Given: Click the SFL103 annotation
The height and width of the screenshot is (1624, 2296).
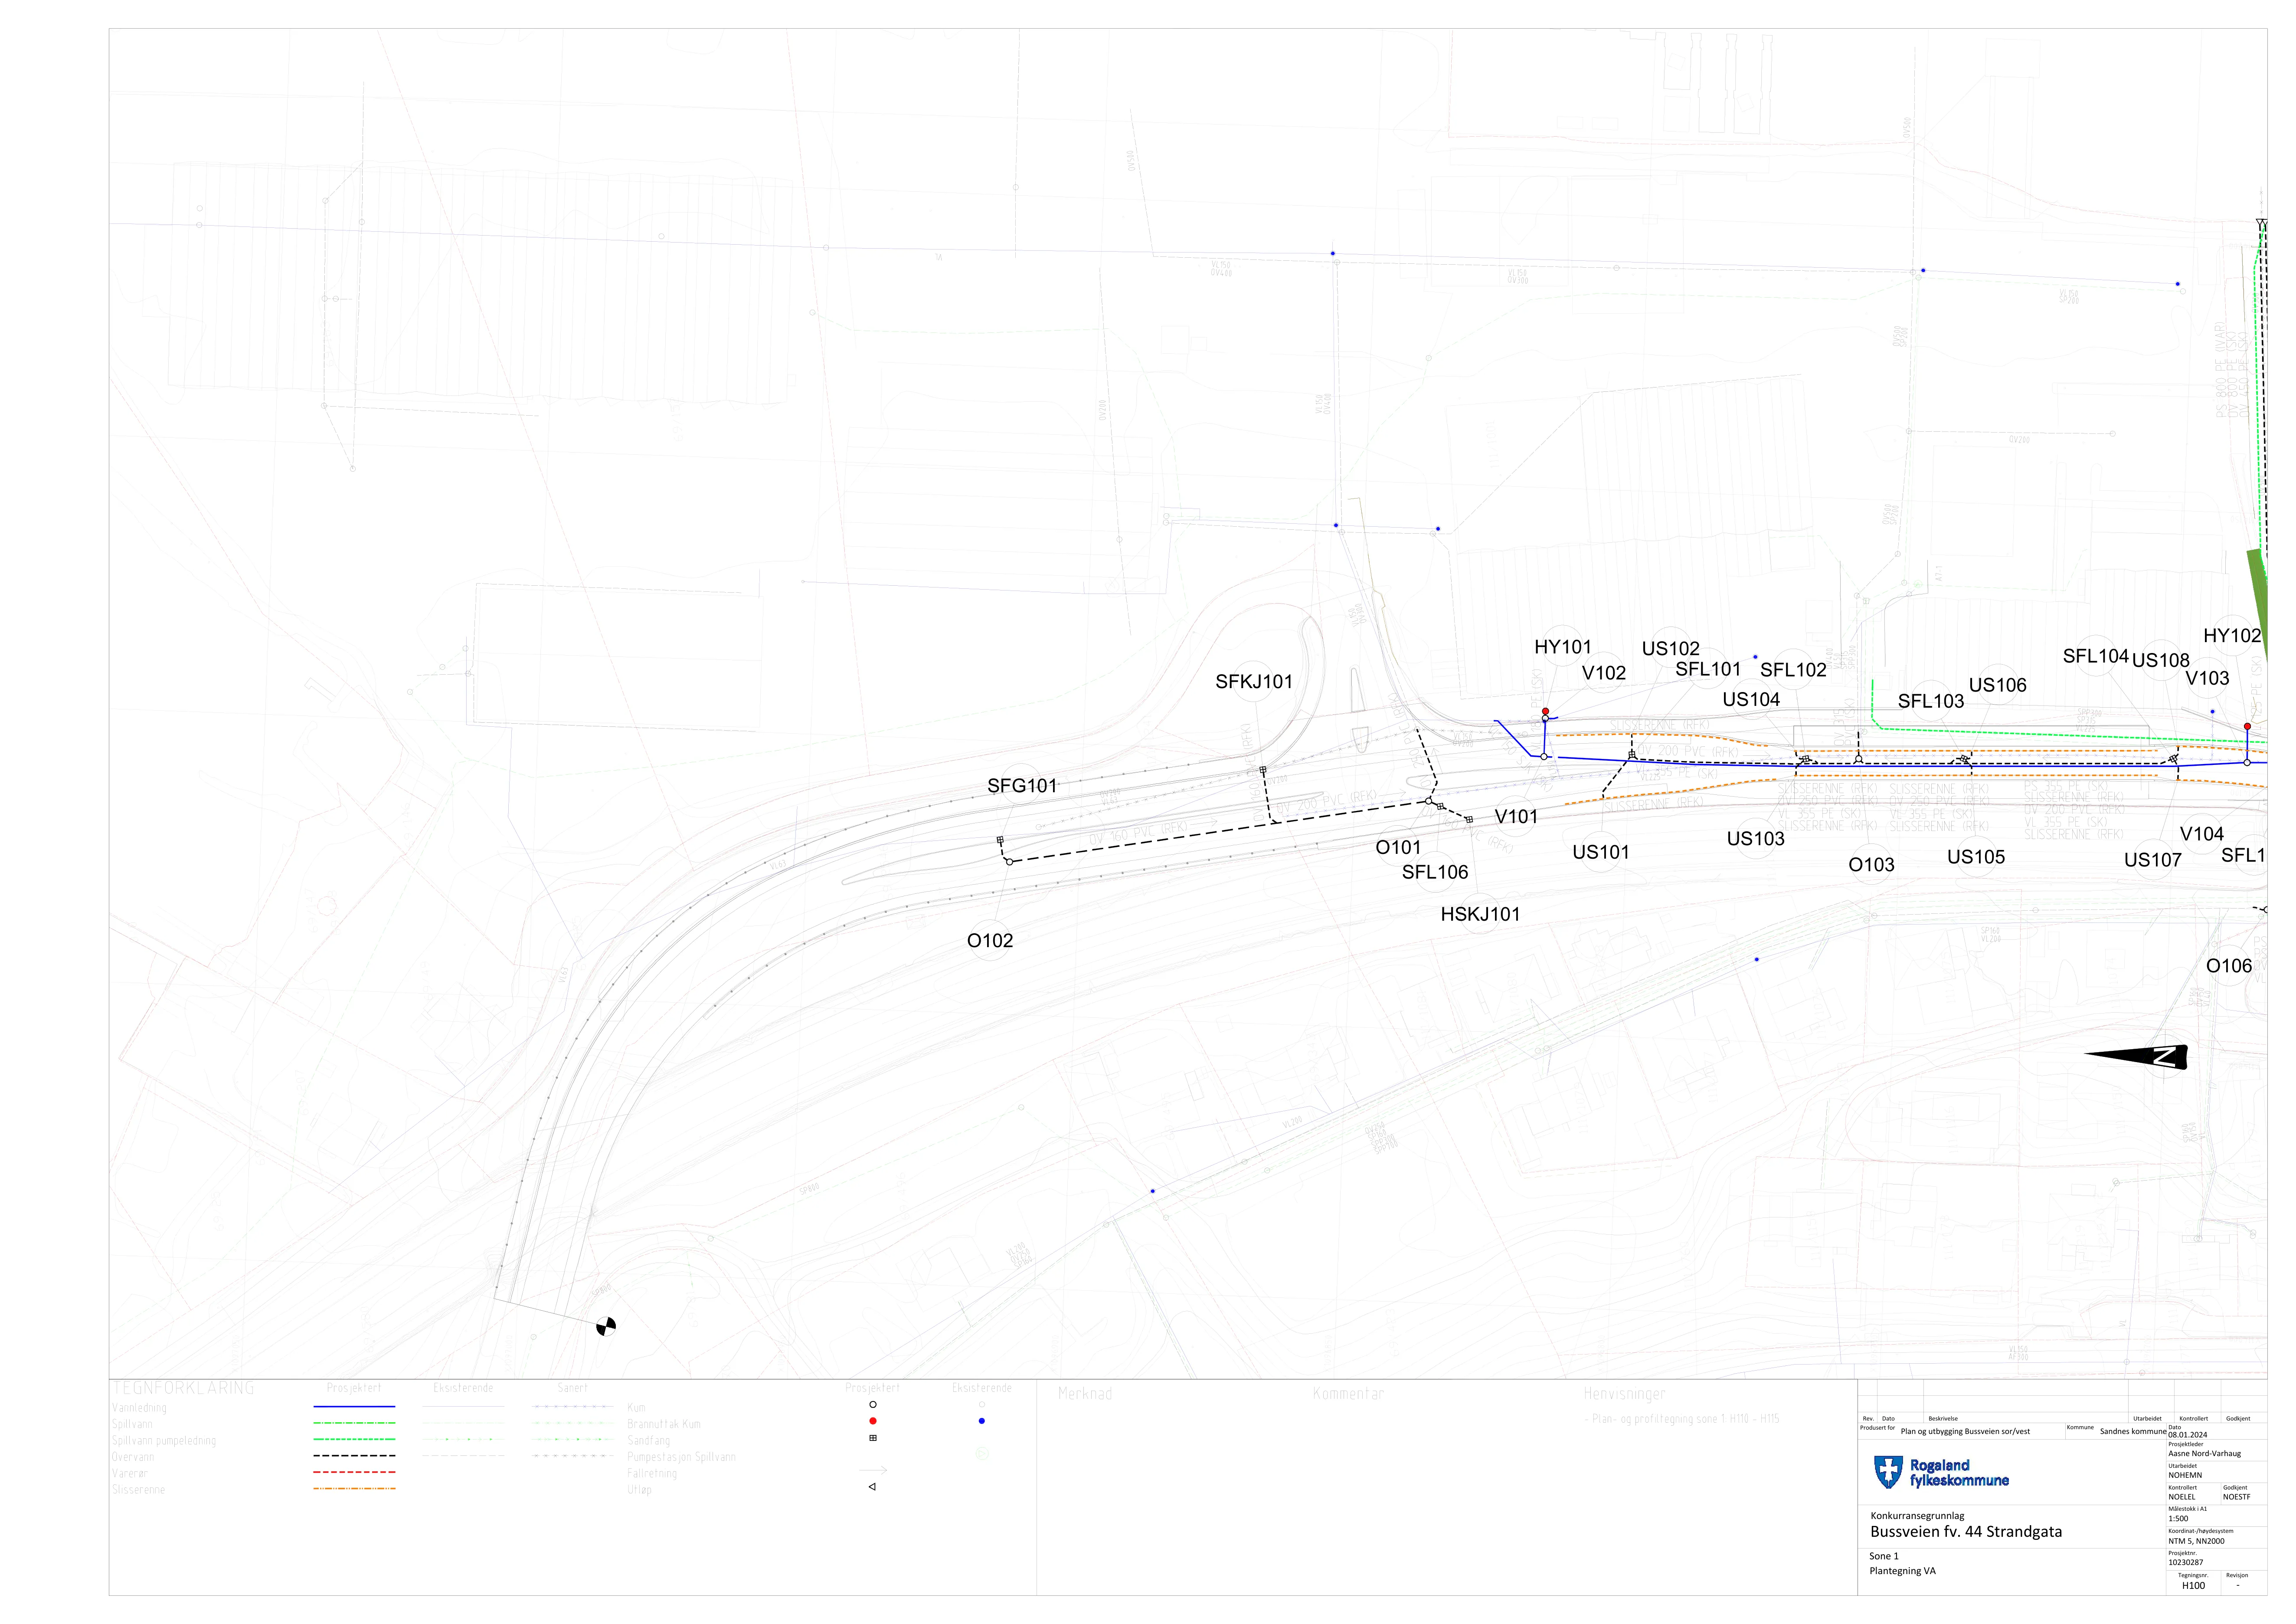Looking at the screenshot, I should coord(1931,702).
